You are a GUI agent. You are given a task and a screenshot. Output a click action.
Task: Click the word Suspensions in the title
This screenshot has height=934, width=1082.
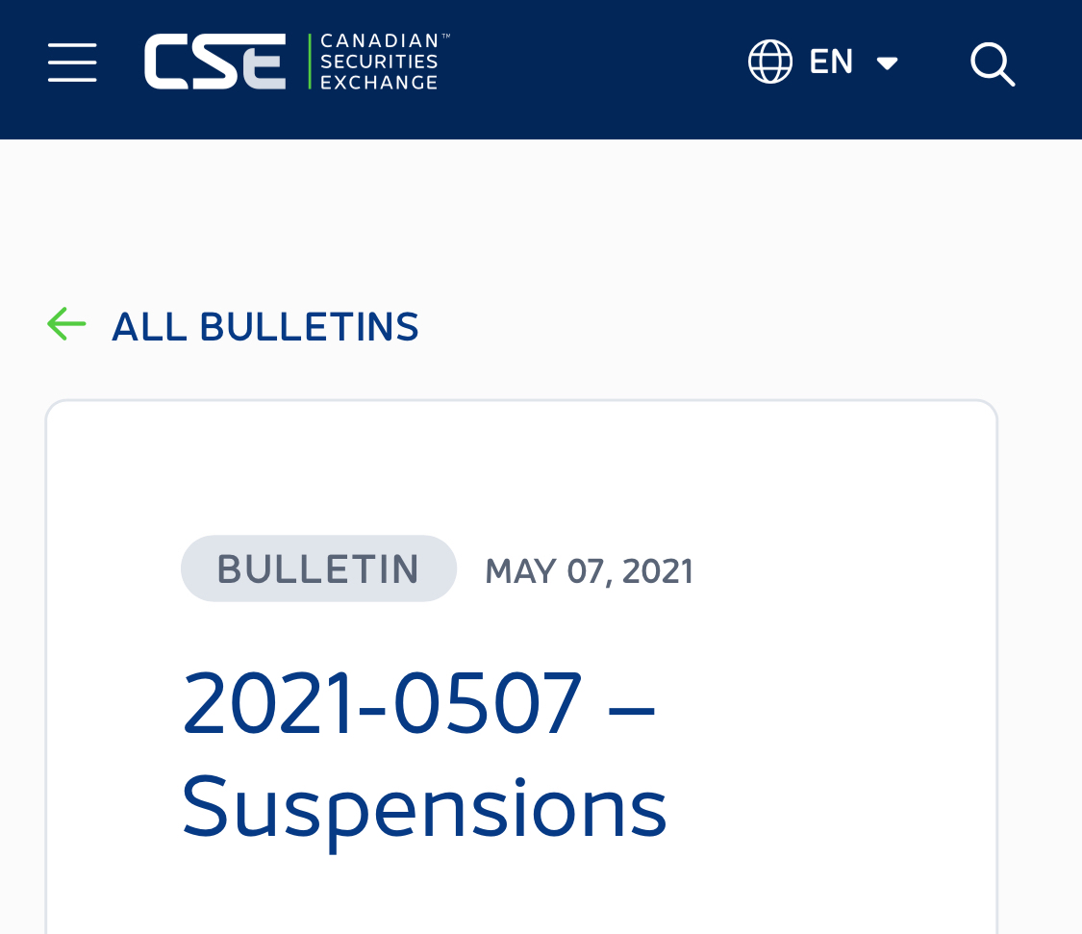click(x=424, y=808)
